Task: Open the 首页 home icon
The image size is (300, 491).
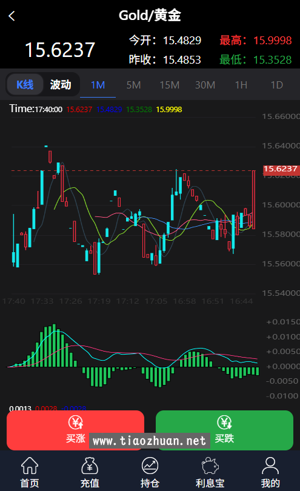Action: (x=30, y=466)
